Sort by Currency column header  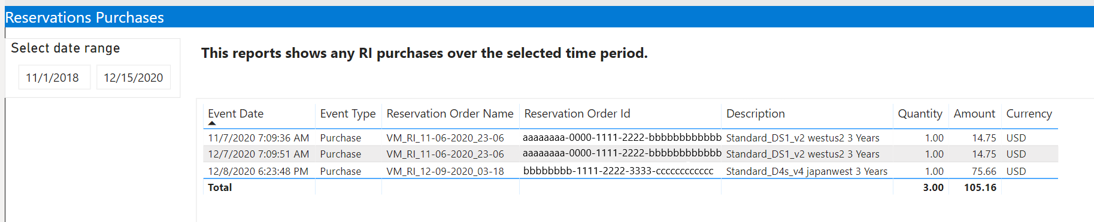click(x=1029, y=113)
